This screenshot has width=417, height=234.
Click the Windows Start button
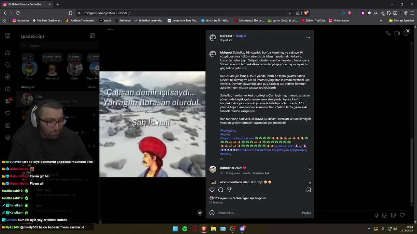[175, 229]
